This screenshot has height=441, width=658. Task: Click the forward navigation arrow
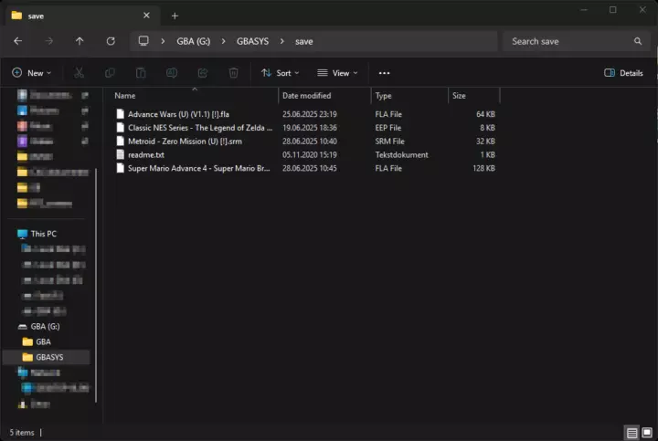(49, 41)
